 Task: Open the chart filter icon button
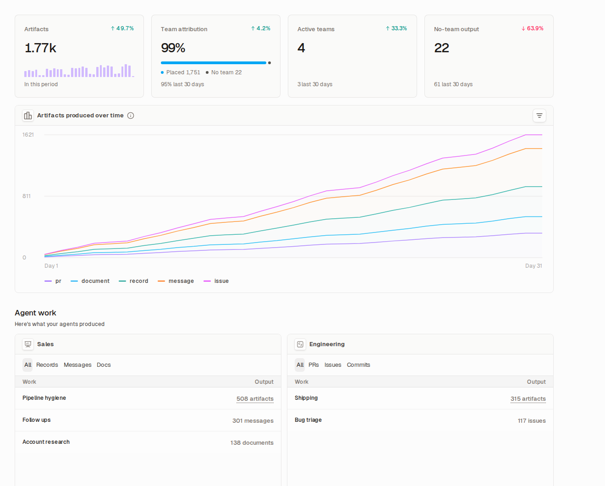tap(539, 116)
